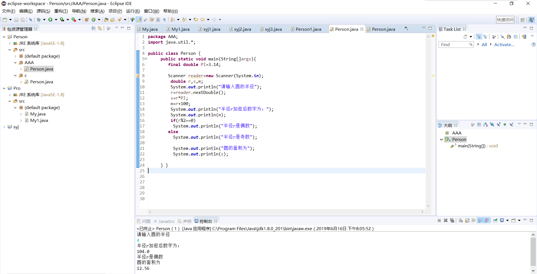Click the New Java Class icon
This screenshot has width=537, height=274.
(x=94, y=20)
